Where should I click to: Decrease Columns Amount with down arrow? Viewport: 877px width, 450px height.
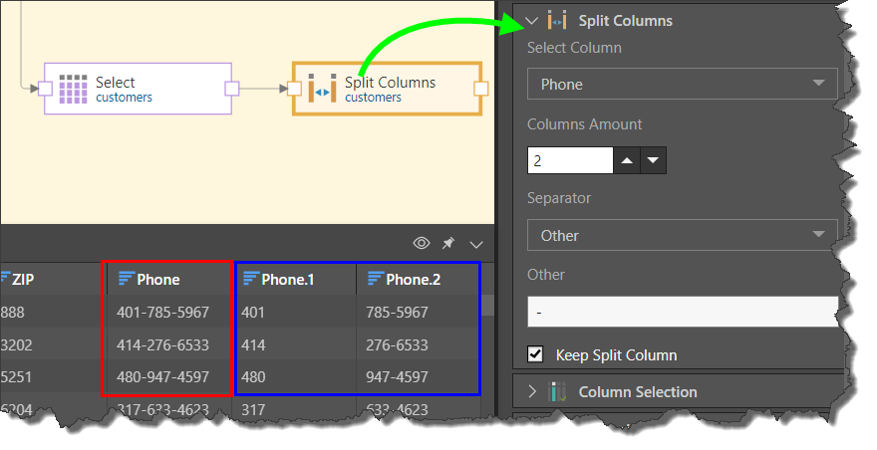[653, 160]
